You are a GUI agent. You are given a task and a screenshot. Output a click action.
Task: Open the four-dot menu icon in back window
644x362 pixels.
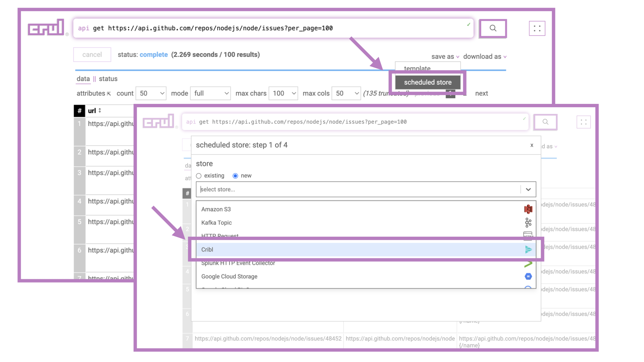(537, 28)
